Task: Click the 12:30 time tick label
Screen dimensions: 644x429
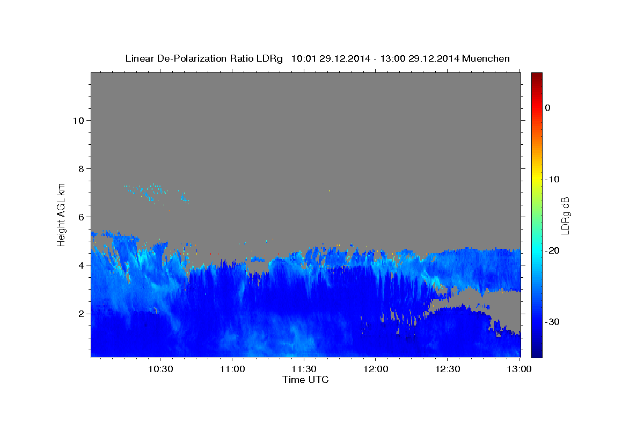Action: click(447, 369)
